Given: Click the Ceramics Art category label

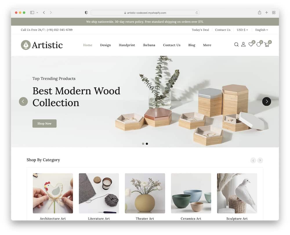Looking at the screenshot, I should [191, 218].
